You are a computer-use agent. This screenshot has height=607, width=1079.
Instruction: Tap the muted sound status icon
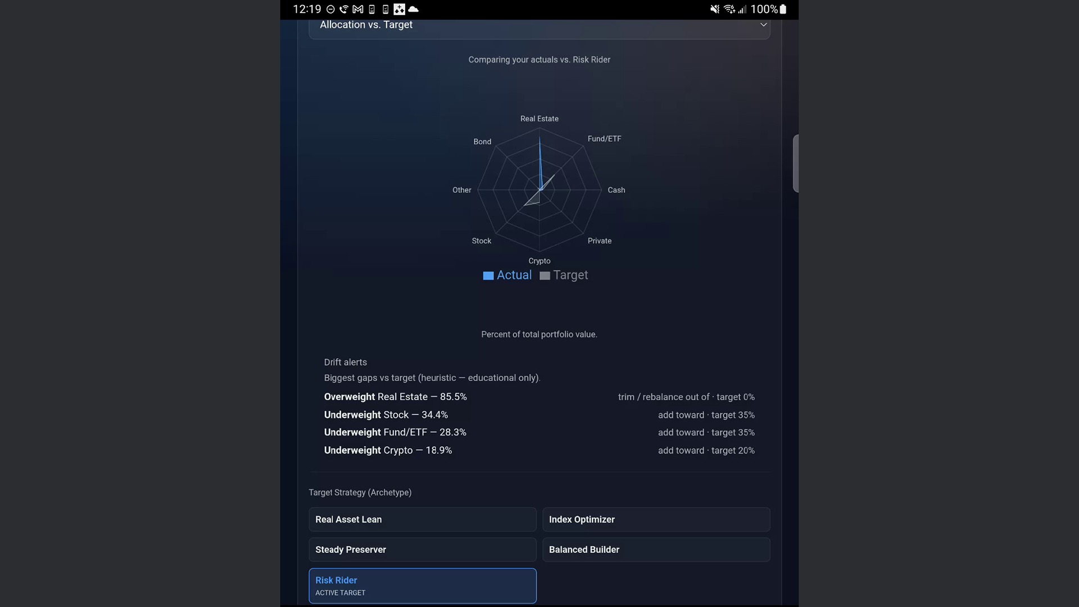click(x=714, y=9)
